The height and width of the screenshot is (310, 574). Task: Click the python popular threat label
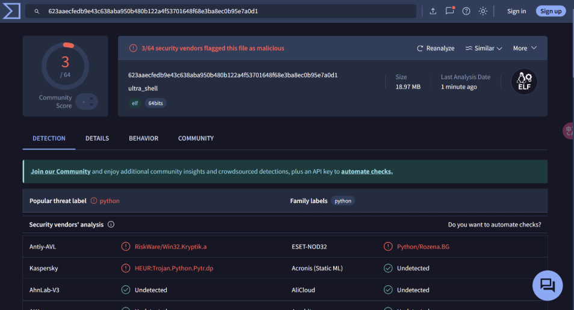point(110,201)
